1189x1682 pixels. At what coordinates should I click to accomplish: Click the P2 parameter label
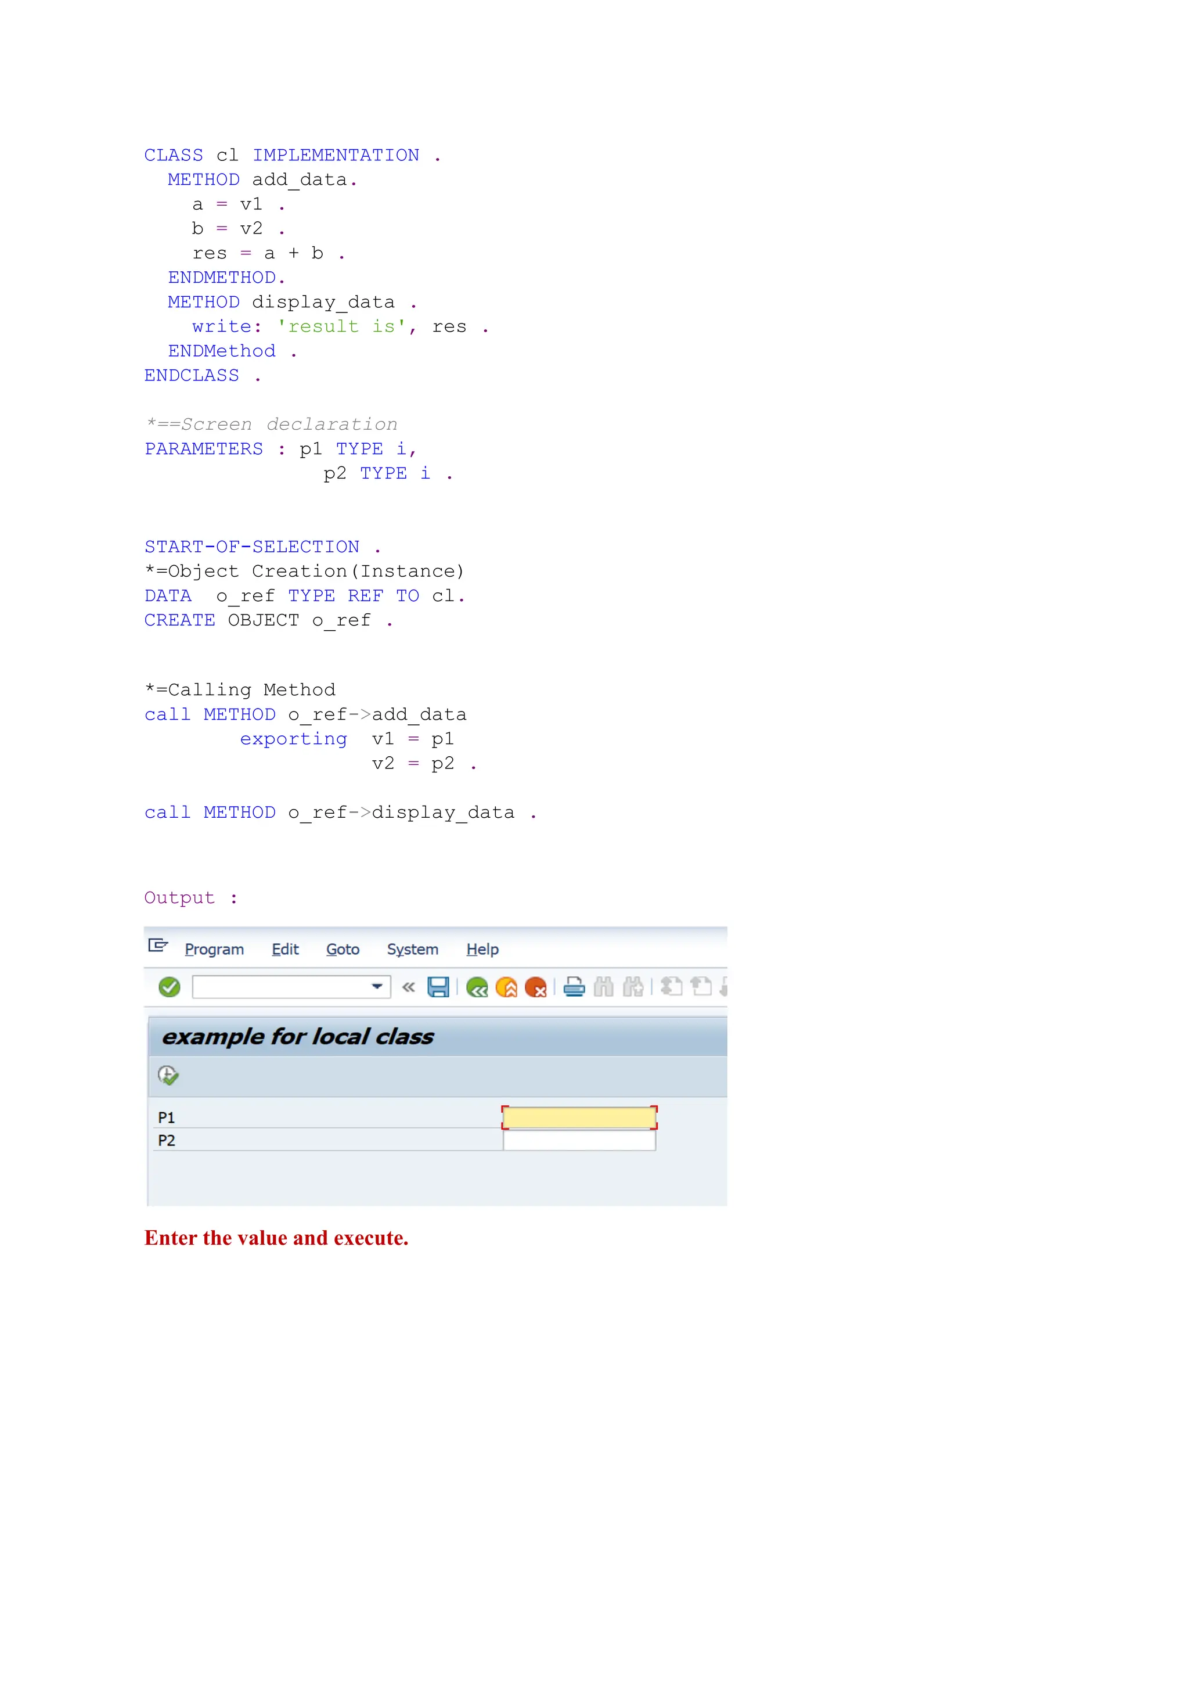(166, 1141)
